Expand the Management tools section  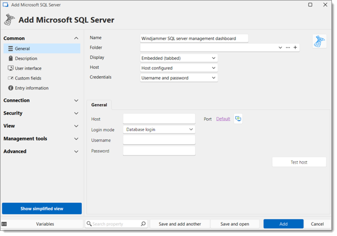coord(76,139)
